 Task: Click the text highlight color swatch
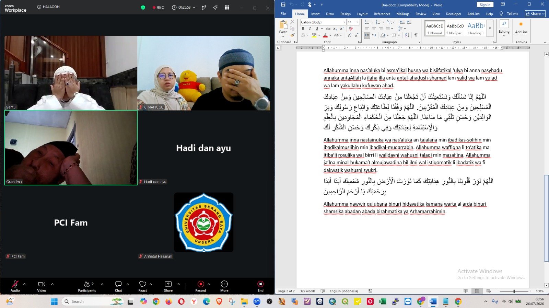click(314, 35)
